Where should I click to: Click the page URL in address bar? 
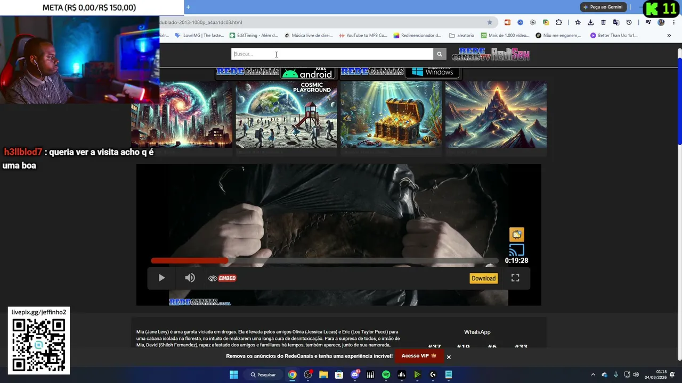201,22
